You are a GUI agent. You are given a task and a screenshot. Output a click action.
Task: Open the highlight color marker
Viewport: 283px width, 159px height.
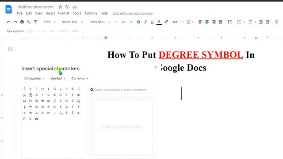pos(166,22)
